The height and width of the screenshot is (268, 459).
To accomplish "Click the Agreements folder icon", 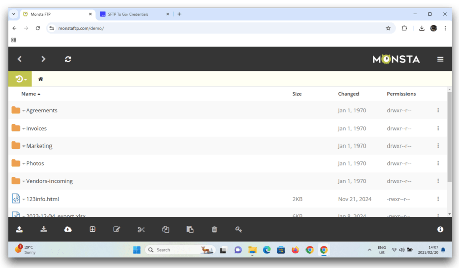I will tap(16, 110).
